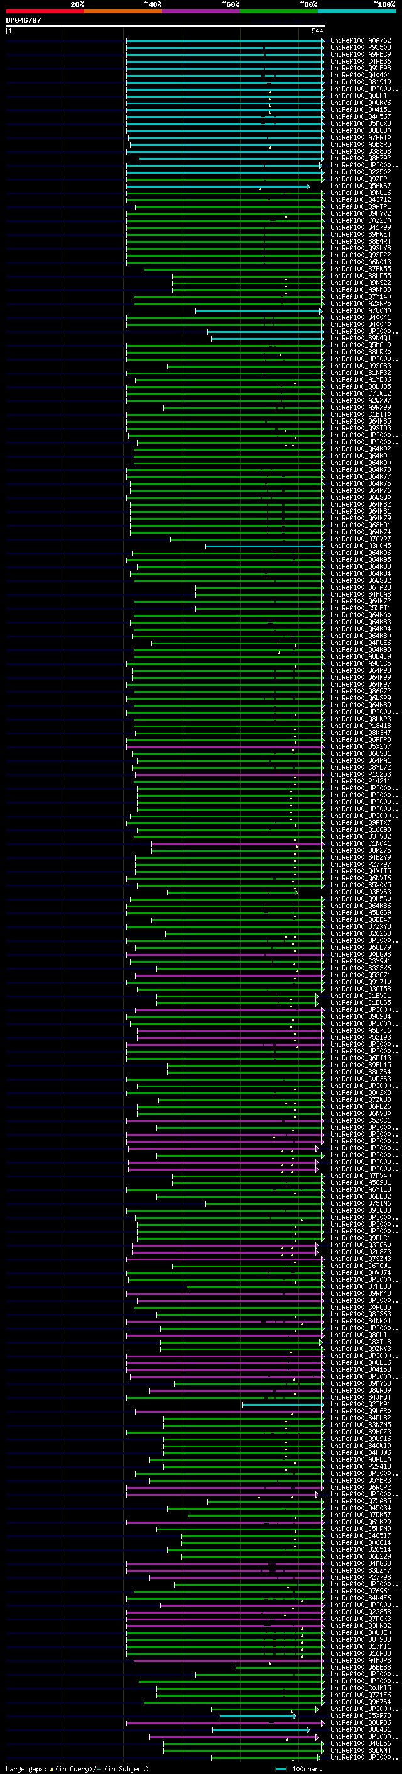Select the UniRef100_P15253 label

point(361,774)
